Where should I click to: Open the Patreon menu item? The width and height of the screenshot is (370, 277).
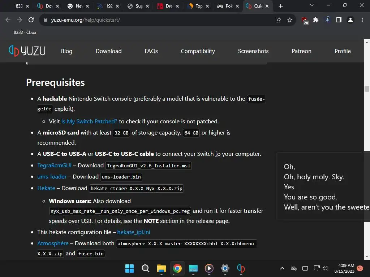[301, 51]
